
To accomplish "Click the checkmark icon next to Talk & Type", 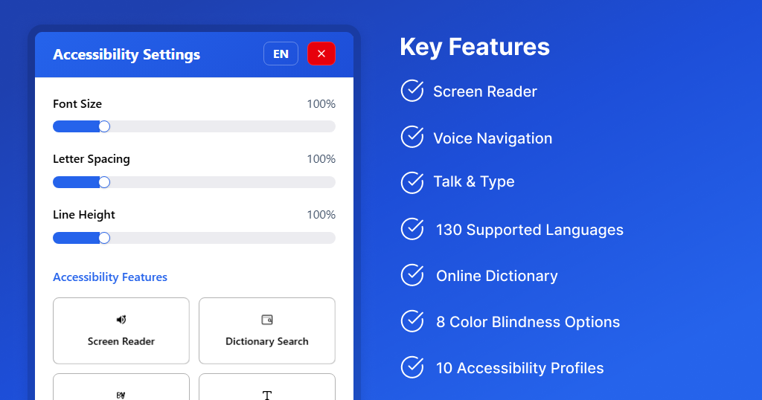I will (x=412, y=183).
